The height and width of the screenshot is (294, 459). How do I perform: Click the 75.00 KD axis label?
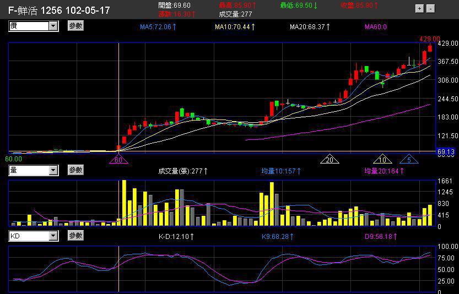point(446,258)
